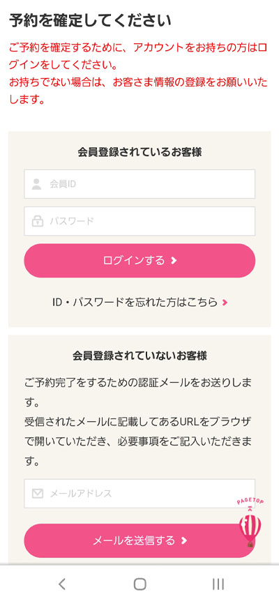Screen dimensions: 279x599
Task: Click the white chevron beside メールを送信する
Action: pos(184,540)
